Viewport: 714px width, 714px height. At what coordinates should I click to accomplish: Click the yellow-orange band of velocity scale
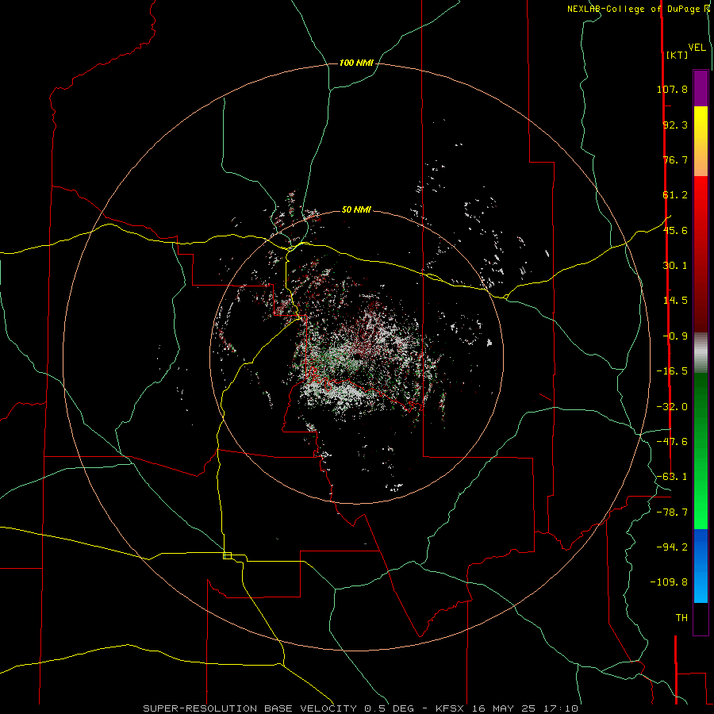[x=701, y=141]
